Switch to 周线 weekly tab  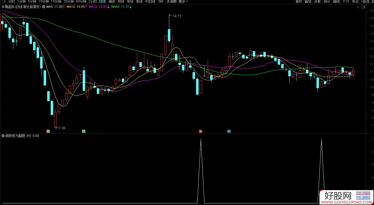tap(112, 2)
